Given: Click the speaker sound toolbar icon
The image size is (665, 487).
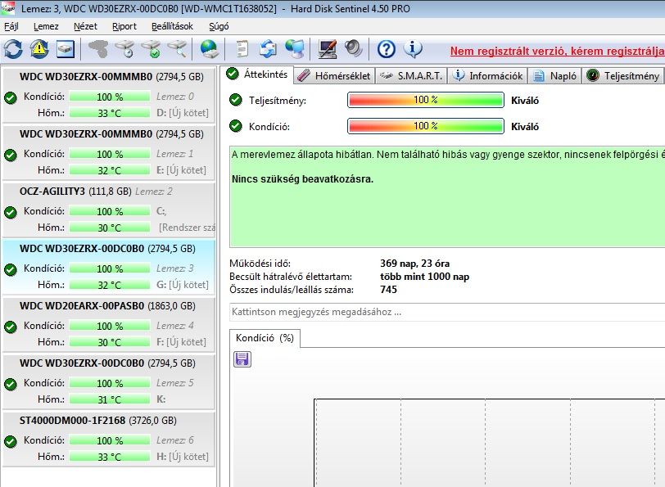Looking at the screenshot, I should 353,49.
